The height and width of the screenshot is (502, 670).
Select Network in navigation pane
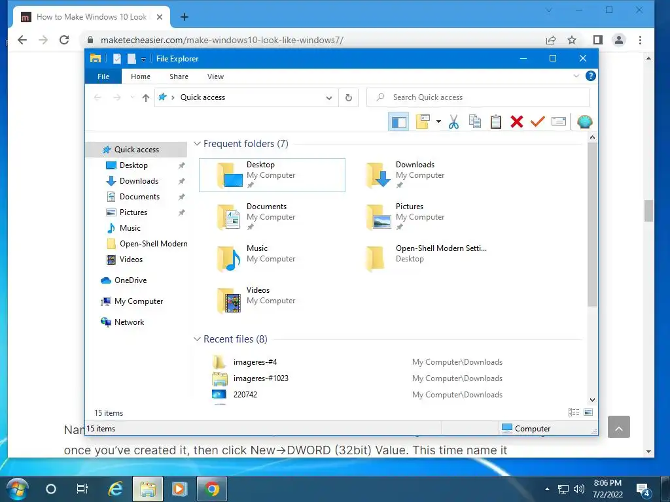(x=129, y=322)
